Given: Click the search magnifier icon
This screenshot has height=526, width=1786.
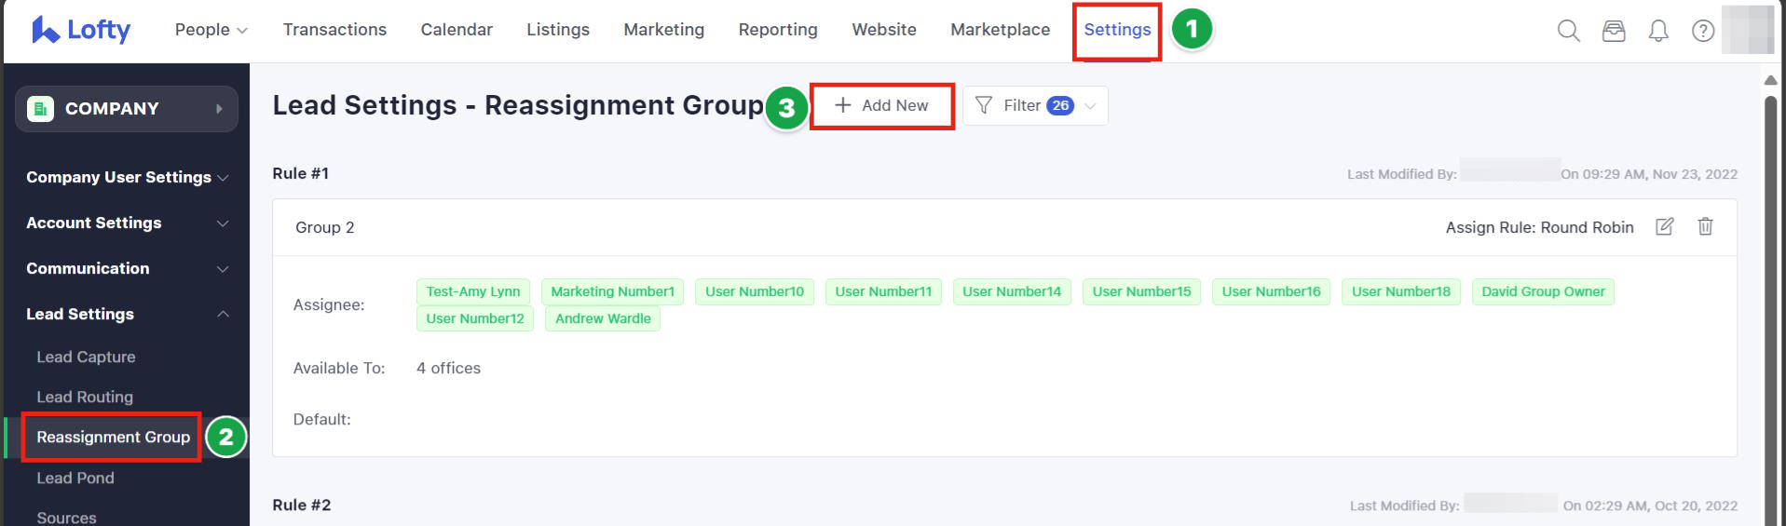Looking at the screenshot, I should tap(1568, 31).
